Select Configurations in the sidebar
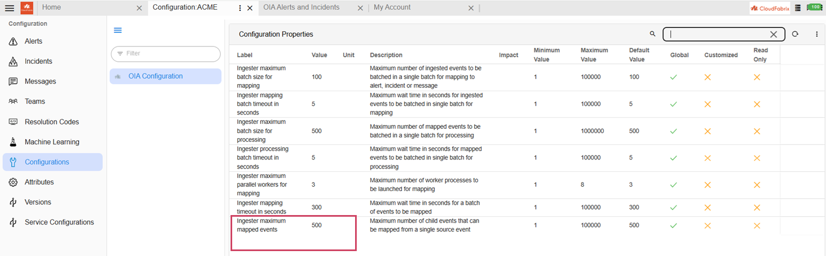The image size is (826, 256). (52, 162)
